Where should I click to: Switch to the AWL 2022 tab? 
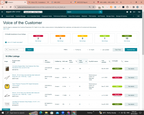coord(61,2)
